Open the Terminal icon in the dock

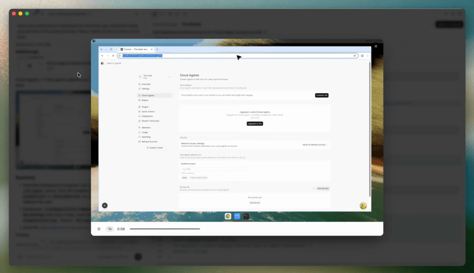coord(246,216)
